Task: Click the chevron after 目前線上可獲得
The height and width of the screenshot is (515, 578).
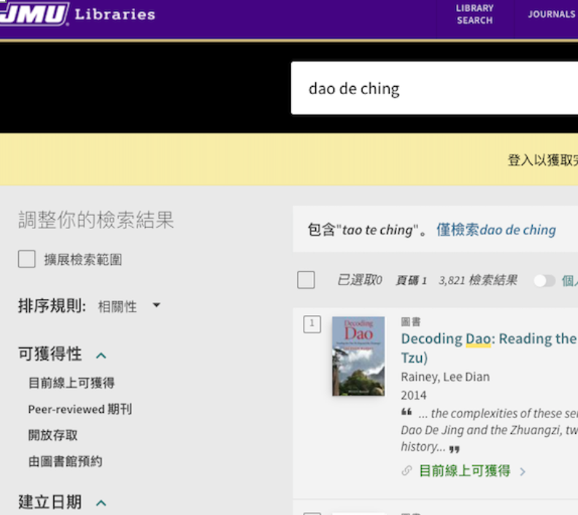Action: (523, 471)
